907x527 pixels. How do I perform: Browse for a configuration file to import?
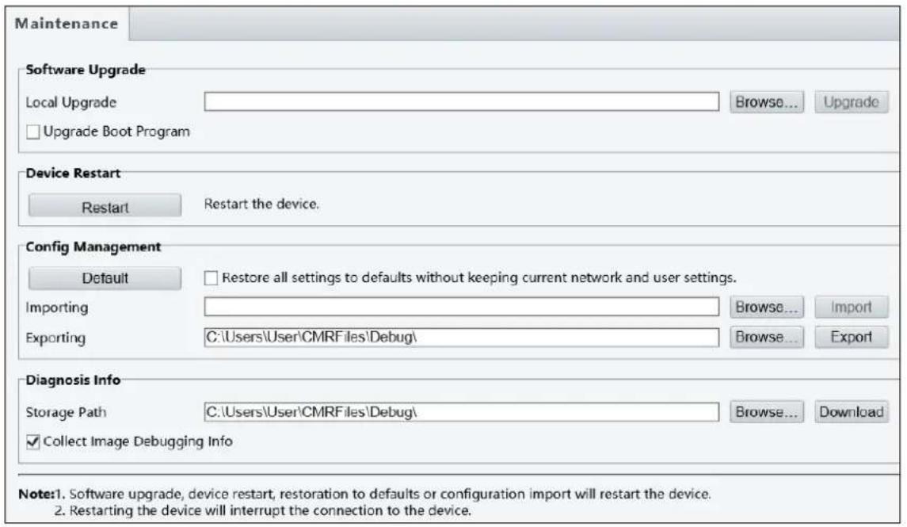coord(767,307)
